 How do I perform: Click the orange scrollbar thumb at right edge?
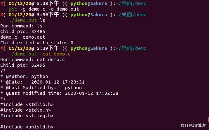[208, 120]
